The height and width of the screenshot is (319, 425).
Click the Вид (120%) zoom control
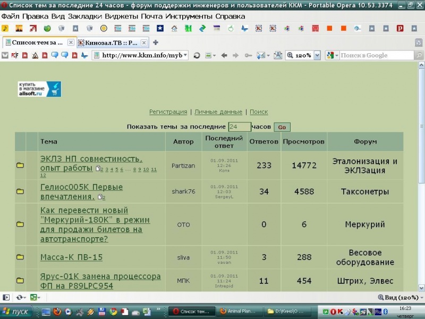click(x=398, y=298)
